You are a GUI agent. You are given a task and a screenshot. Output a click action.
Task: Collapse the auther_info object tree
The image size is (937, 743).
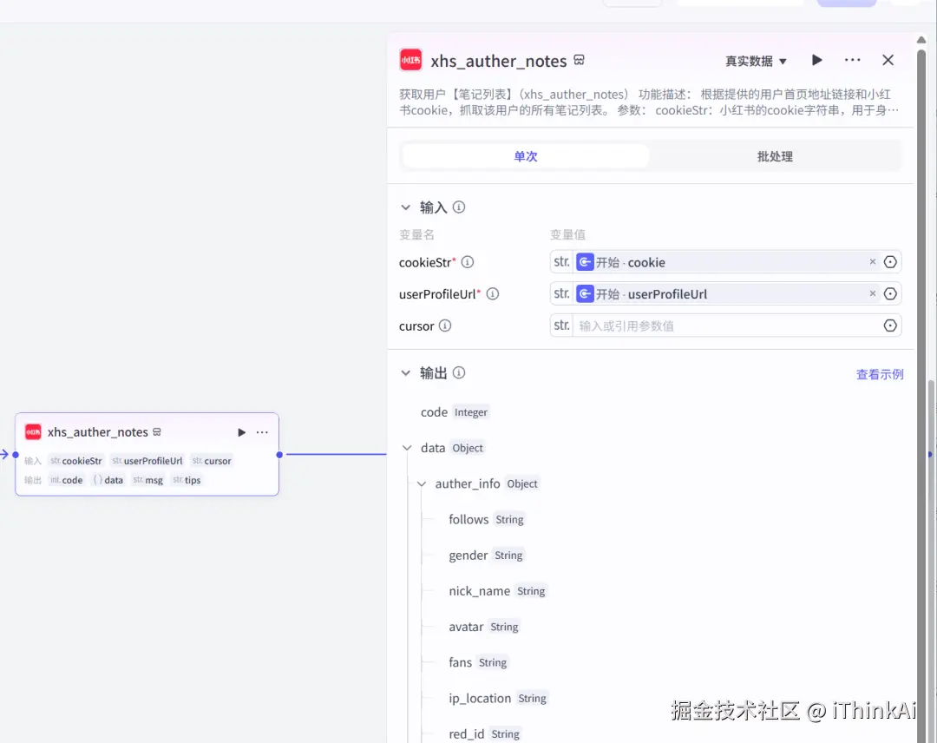(422, 483)
